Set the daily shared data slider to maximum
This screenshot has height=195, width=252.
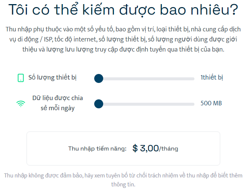[x=194, y=104]
